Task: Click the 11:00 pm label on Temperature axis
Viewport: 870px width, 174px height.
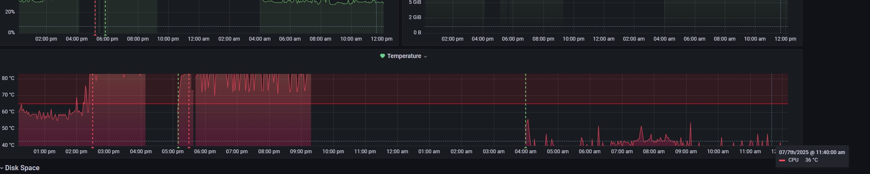Action: (365, 152)
